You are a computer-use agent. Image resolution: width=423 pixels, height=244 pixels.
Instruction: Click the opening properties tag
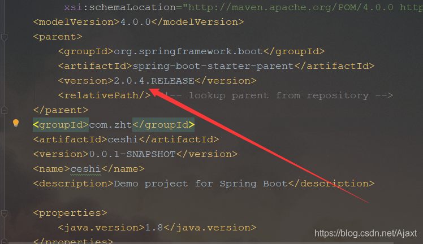(x=70, y=213)
